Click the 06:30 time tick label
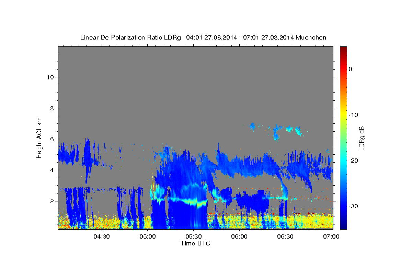Image resolution: width=412 pixels, height=275 pixels. pos(285,236)
